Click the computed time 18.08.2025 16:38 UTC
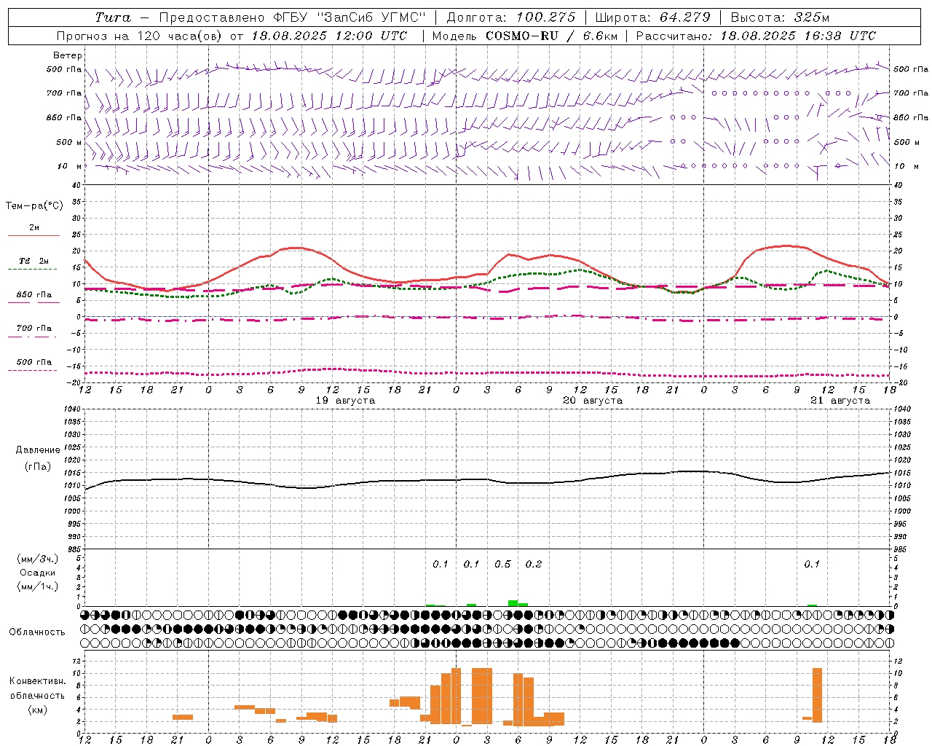Image resolution: width=932 pixels, height=746 pixels. pyautogui.click(x=798, y=36)
